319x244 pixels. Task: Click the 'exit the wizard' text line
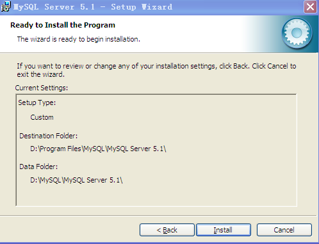pos(40,74)
